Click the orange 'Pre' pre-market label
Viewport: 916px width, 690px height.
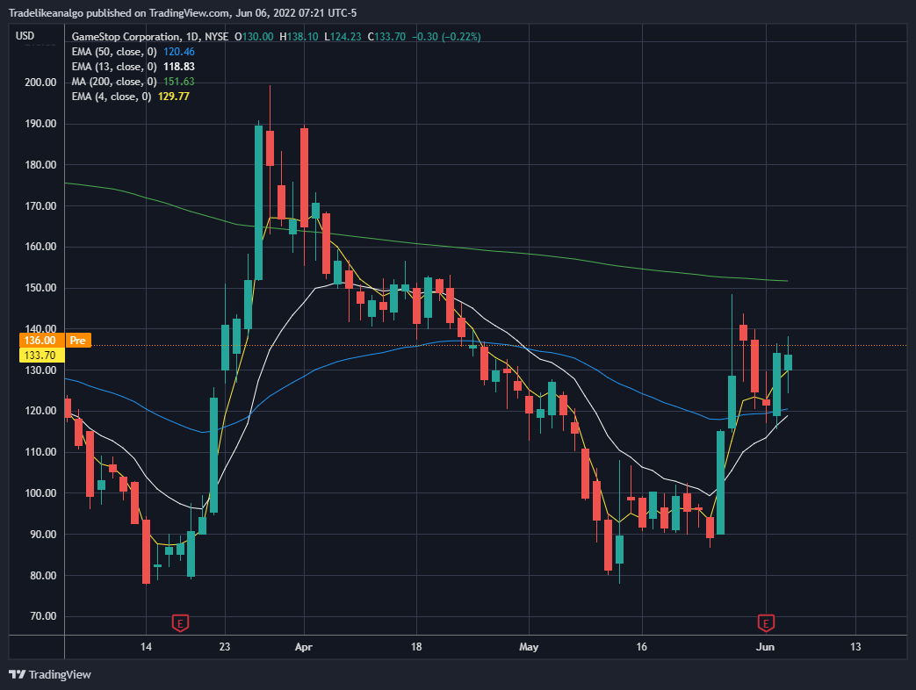pos(77,341)
